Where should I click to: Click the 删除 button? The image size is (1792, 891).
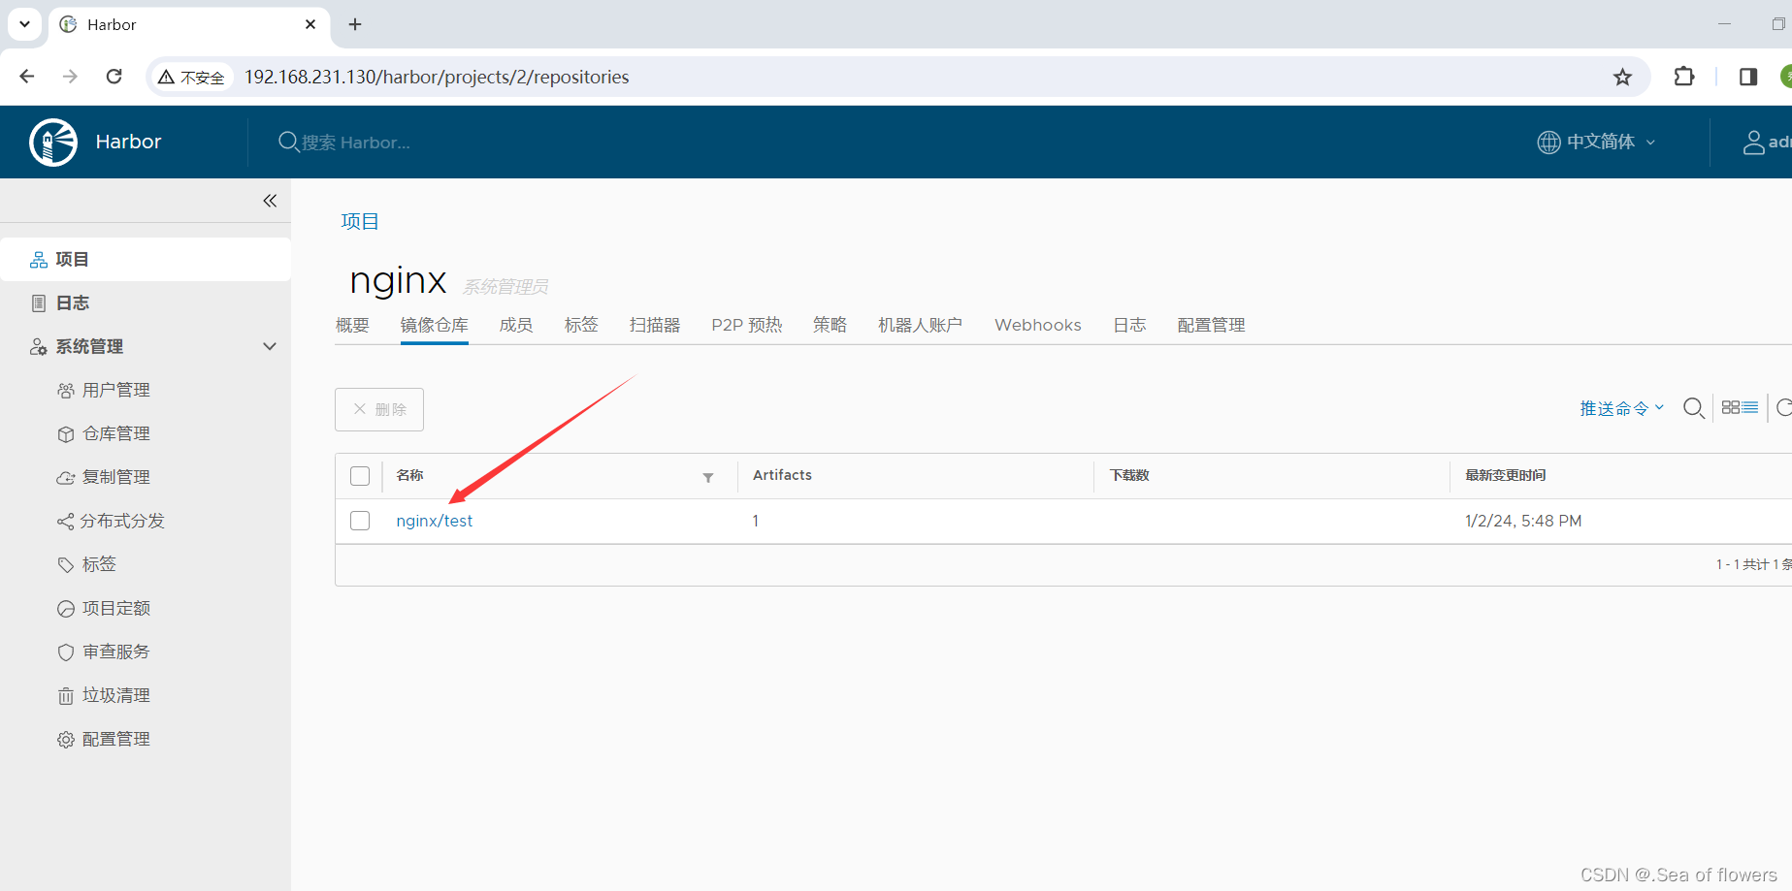379,409
